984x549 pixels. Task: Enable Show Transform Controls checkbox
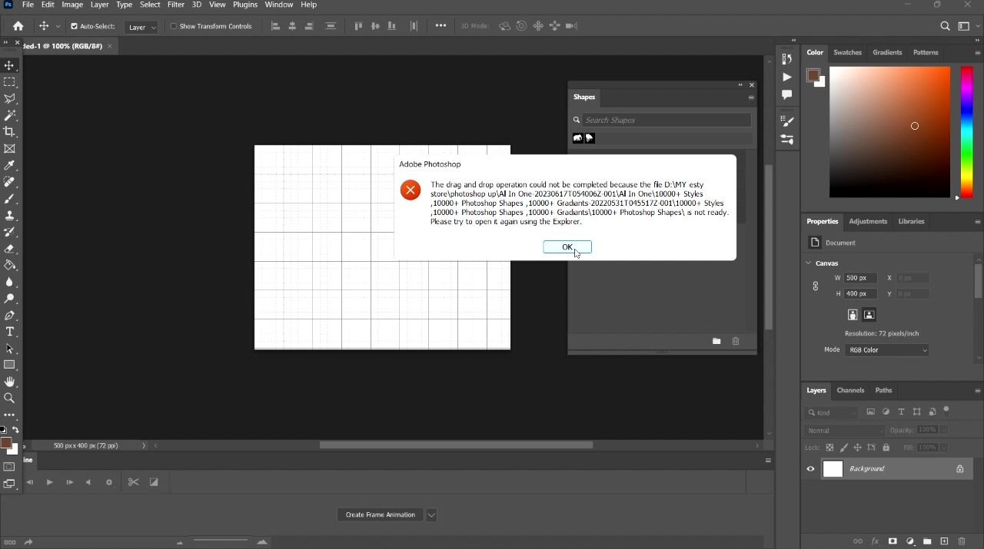[x=174, y=26]
